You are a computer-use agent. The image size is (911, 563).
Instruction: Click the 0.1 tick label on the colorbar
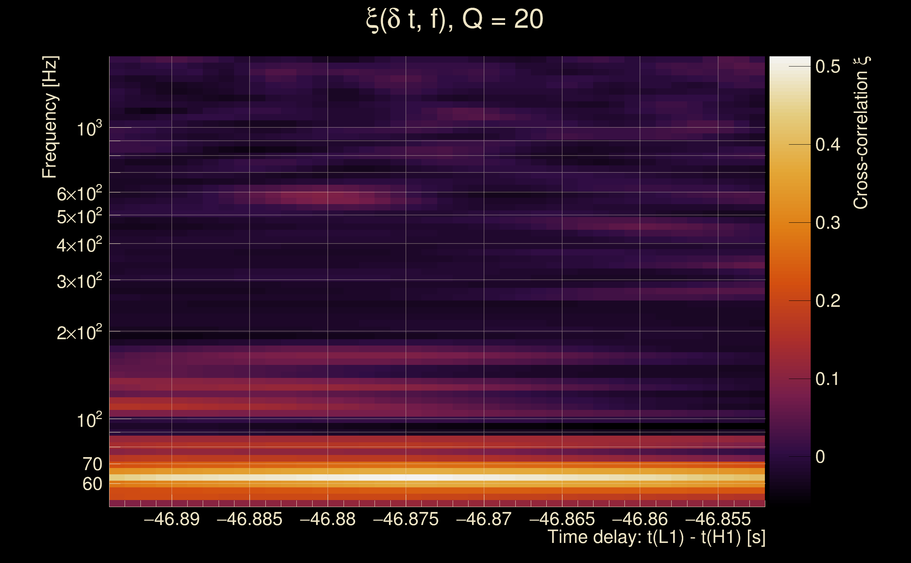827,379
